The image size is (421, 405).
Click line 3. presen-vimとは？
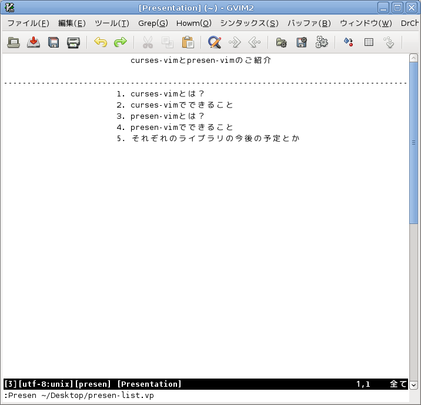tap(161, 116)
